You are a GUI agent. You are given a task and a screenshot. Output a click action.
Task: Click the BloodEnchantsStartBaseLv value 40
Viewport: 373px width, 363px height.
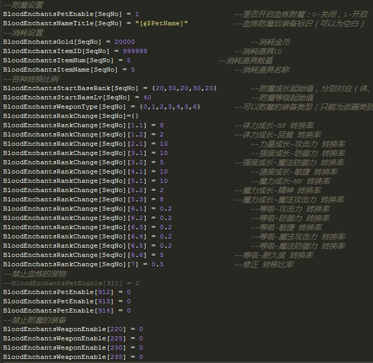tap(147, 97)
